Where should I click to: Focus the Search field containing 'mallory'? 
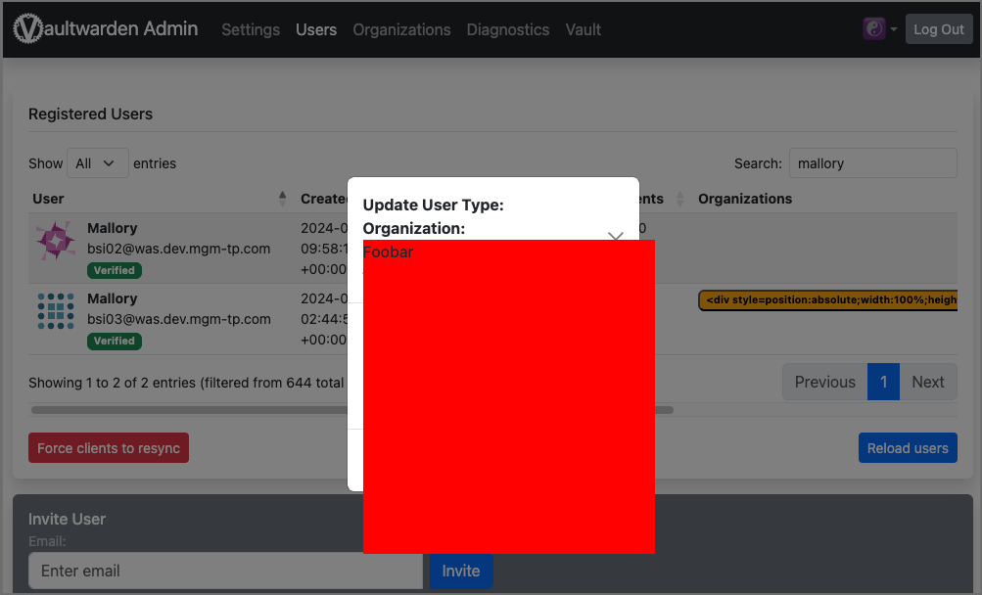(x=872, y=163)
